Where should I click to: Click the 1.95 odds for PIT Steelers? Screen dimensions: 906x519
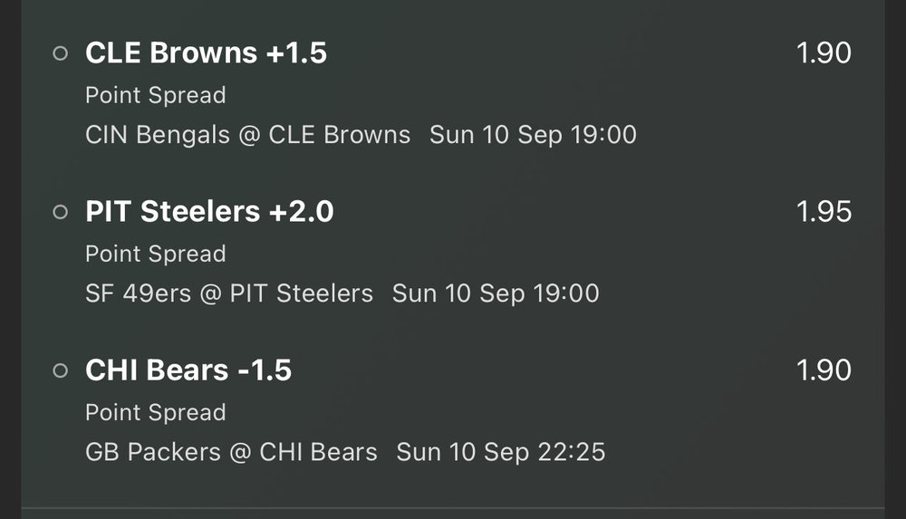(824, 212)
